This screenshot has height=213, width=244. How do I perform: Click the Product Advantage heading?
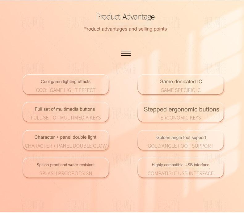(125, 17)
